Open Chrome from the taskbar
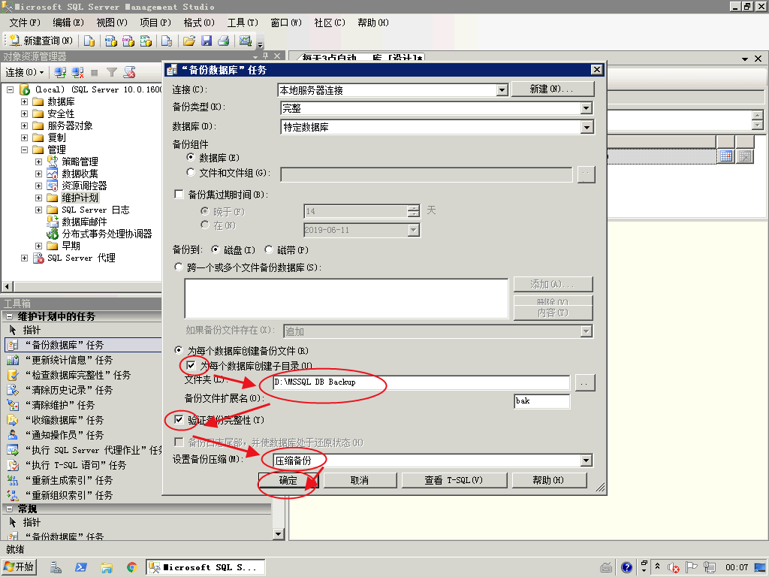The image size is (769, 577). (x=131, y=568)
